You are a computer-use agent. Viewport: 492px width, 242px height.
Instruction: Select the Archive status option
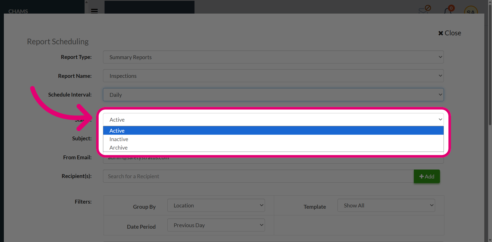[x=273, y=148]
